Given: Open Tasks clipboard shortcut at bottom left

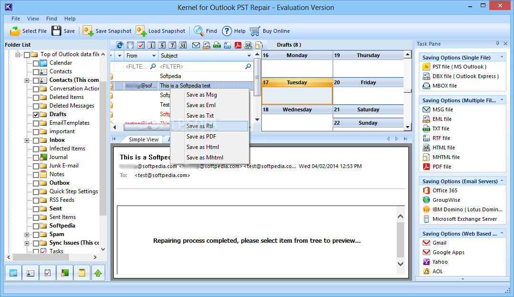Looking at the screenshot, I should click(48, 273).
